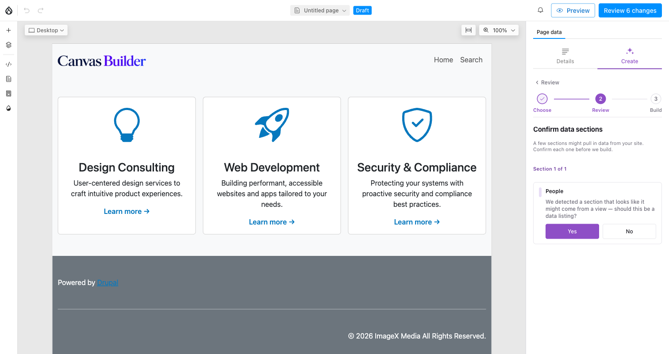
Task: Select the Security & Compliance heading
Action: coord(417,167)
